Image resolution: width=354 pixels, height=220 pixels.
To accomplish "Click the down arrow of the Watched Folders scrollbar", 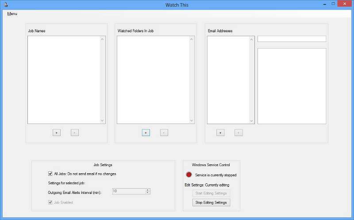I will pyautogui.click(x=192, y=121).
